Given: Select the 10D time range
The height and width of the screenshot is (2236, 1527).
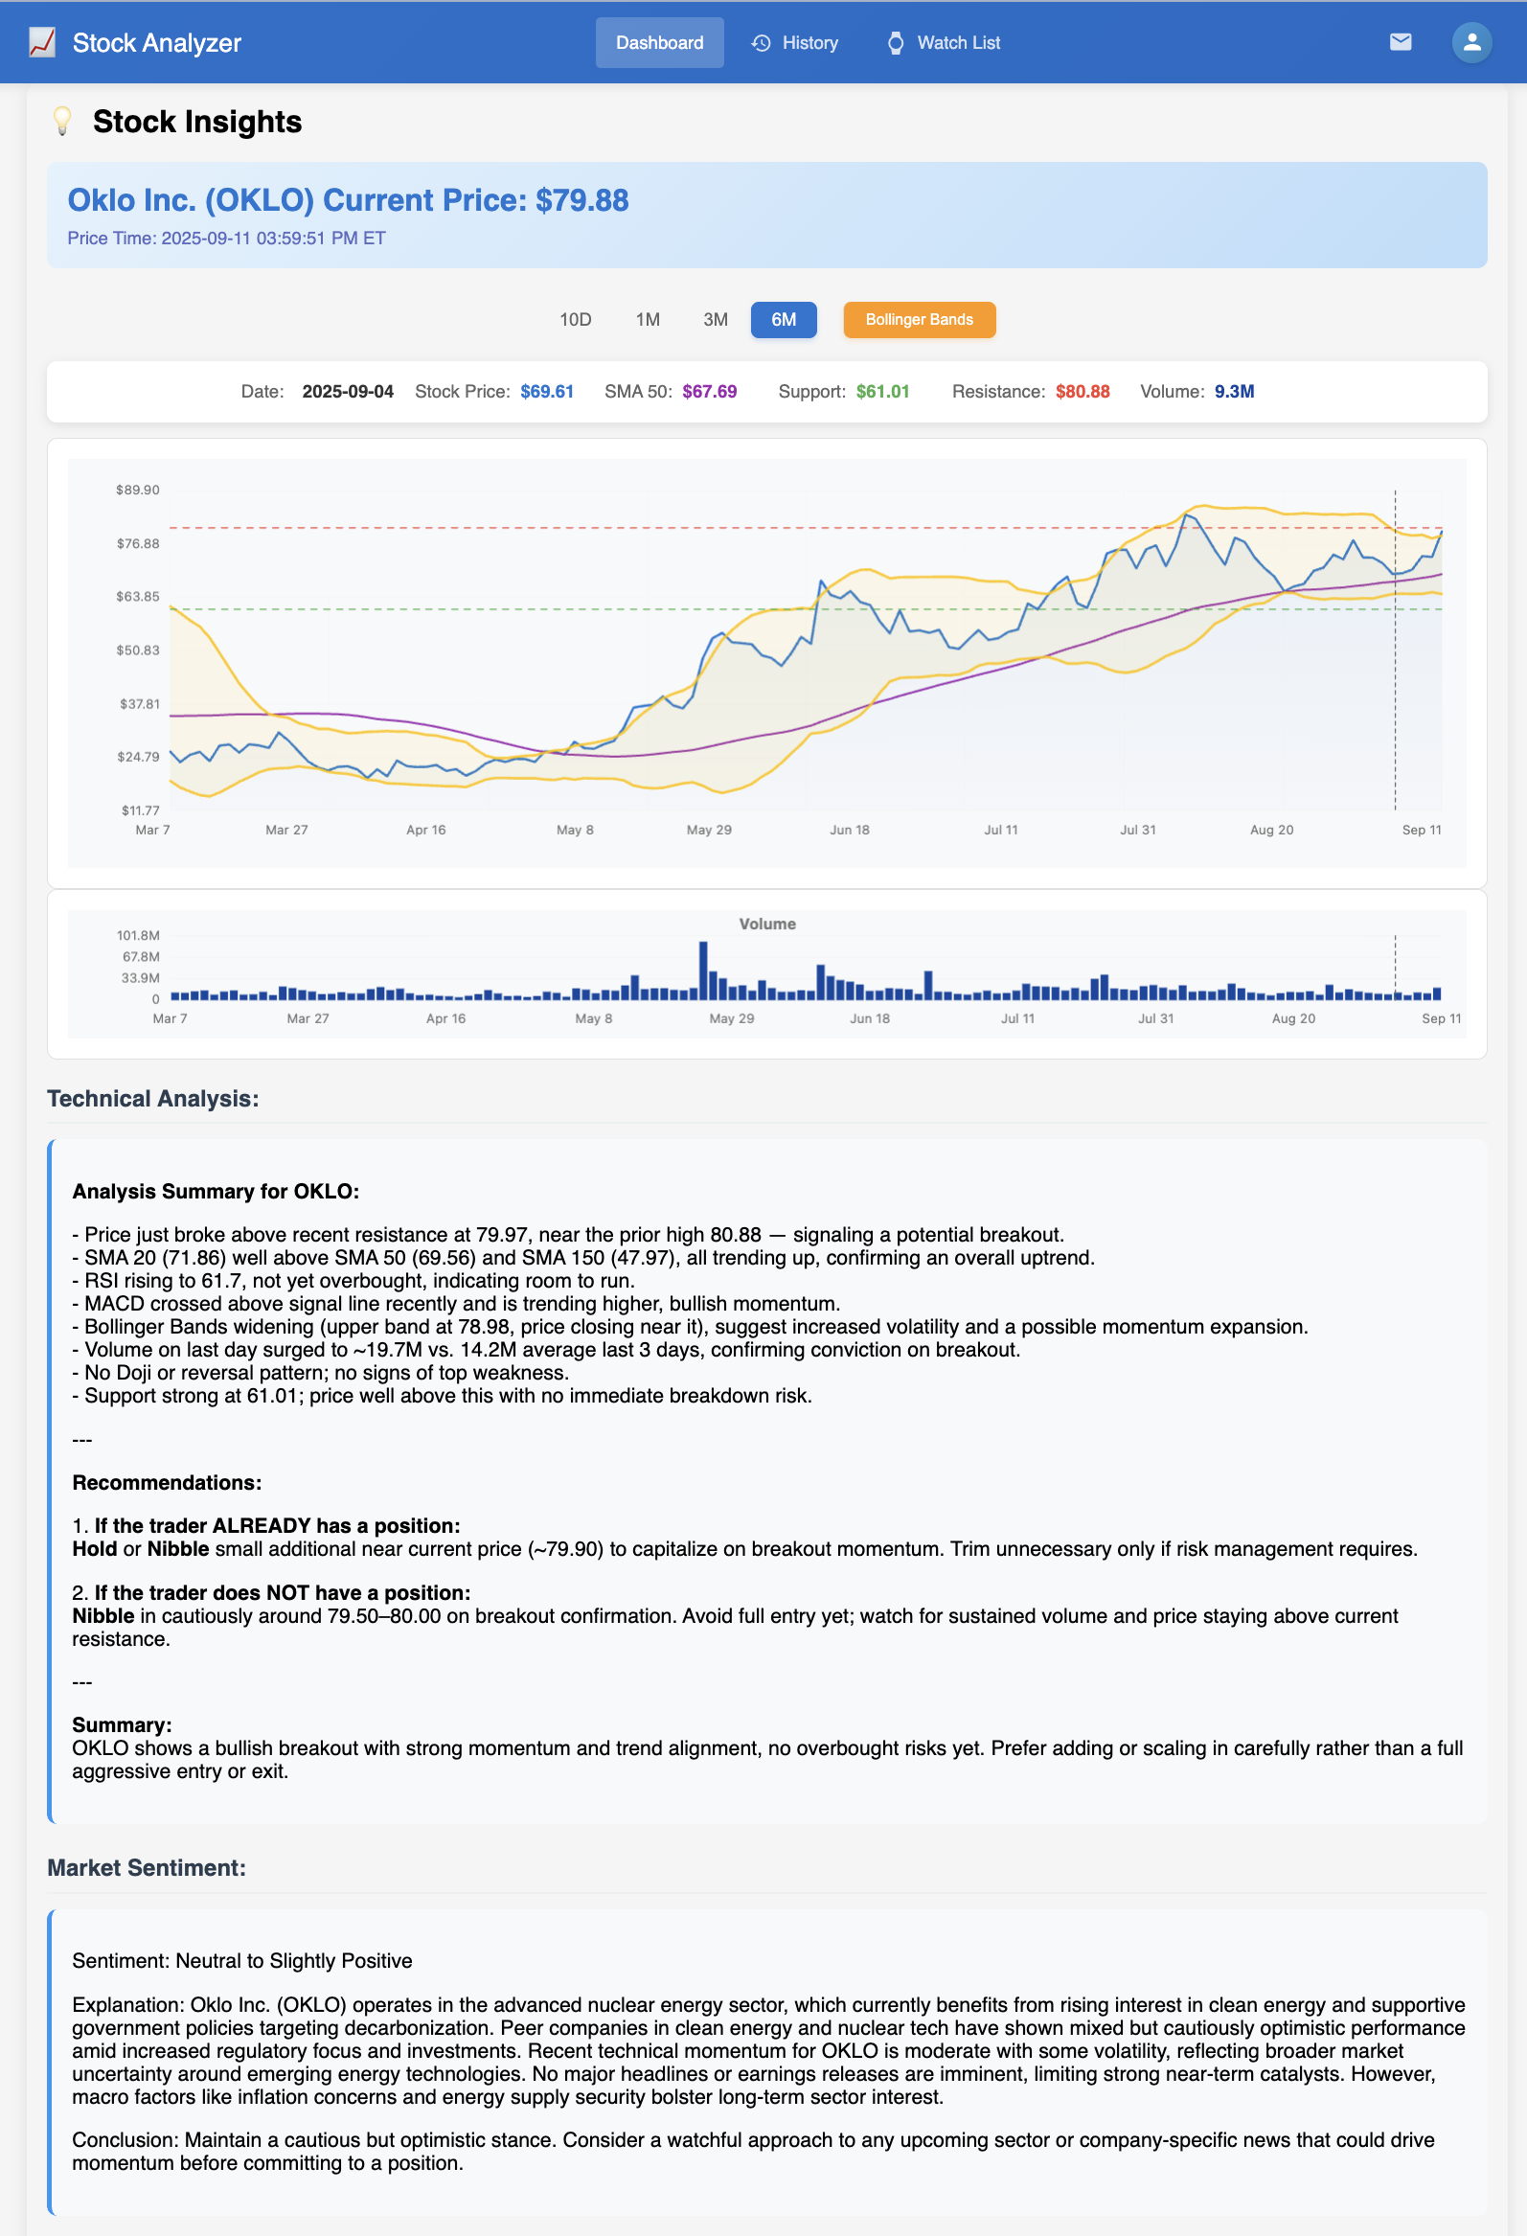Looking at the screenshot, I should click(576, 319).
